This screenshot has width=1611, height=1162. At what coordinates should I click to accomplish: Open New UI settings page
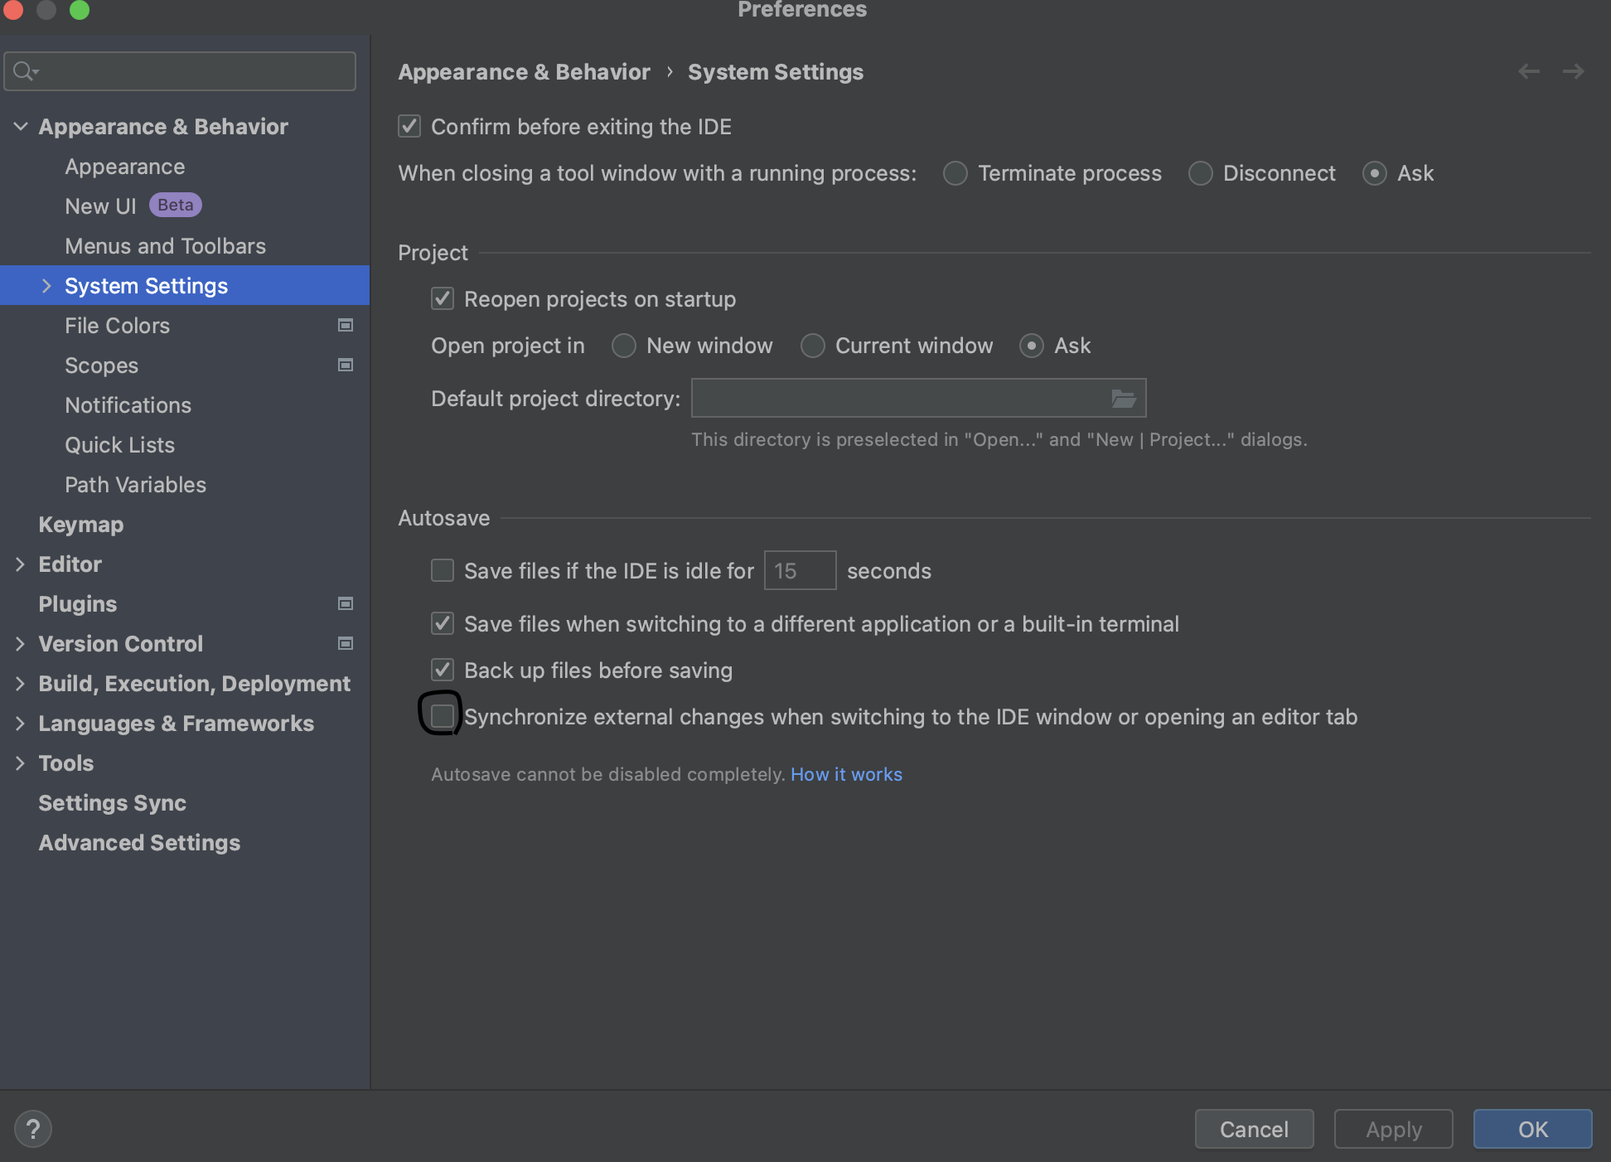tap(100, 206)
